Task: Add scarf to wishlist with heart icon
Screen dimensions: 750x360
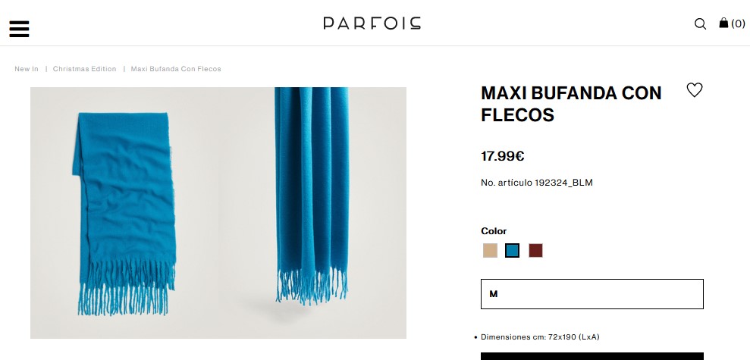Action: tap(695, 90)
